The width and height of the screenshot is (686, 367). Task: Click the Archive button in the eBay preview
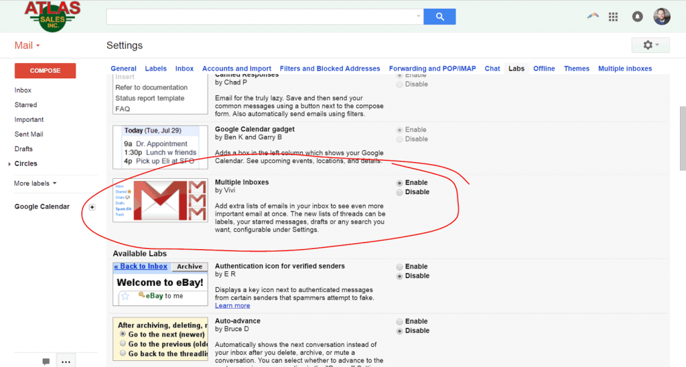(x=190, y=267)
